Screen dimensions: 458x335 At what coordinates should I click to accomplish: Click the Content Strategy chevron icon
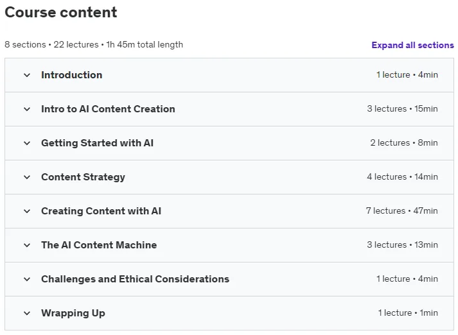(x=27, y=177)
